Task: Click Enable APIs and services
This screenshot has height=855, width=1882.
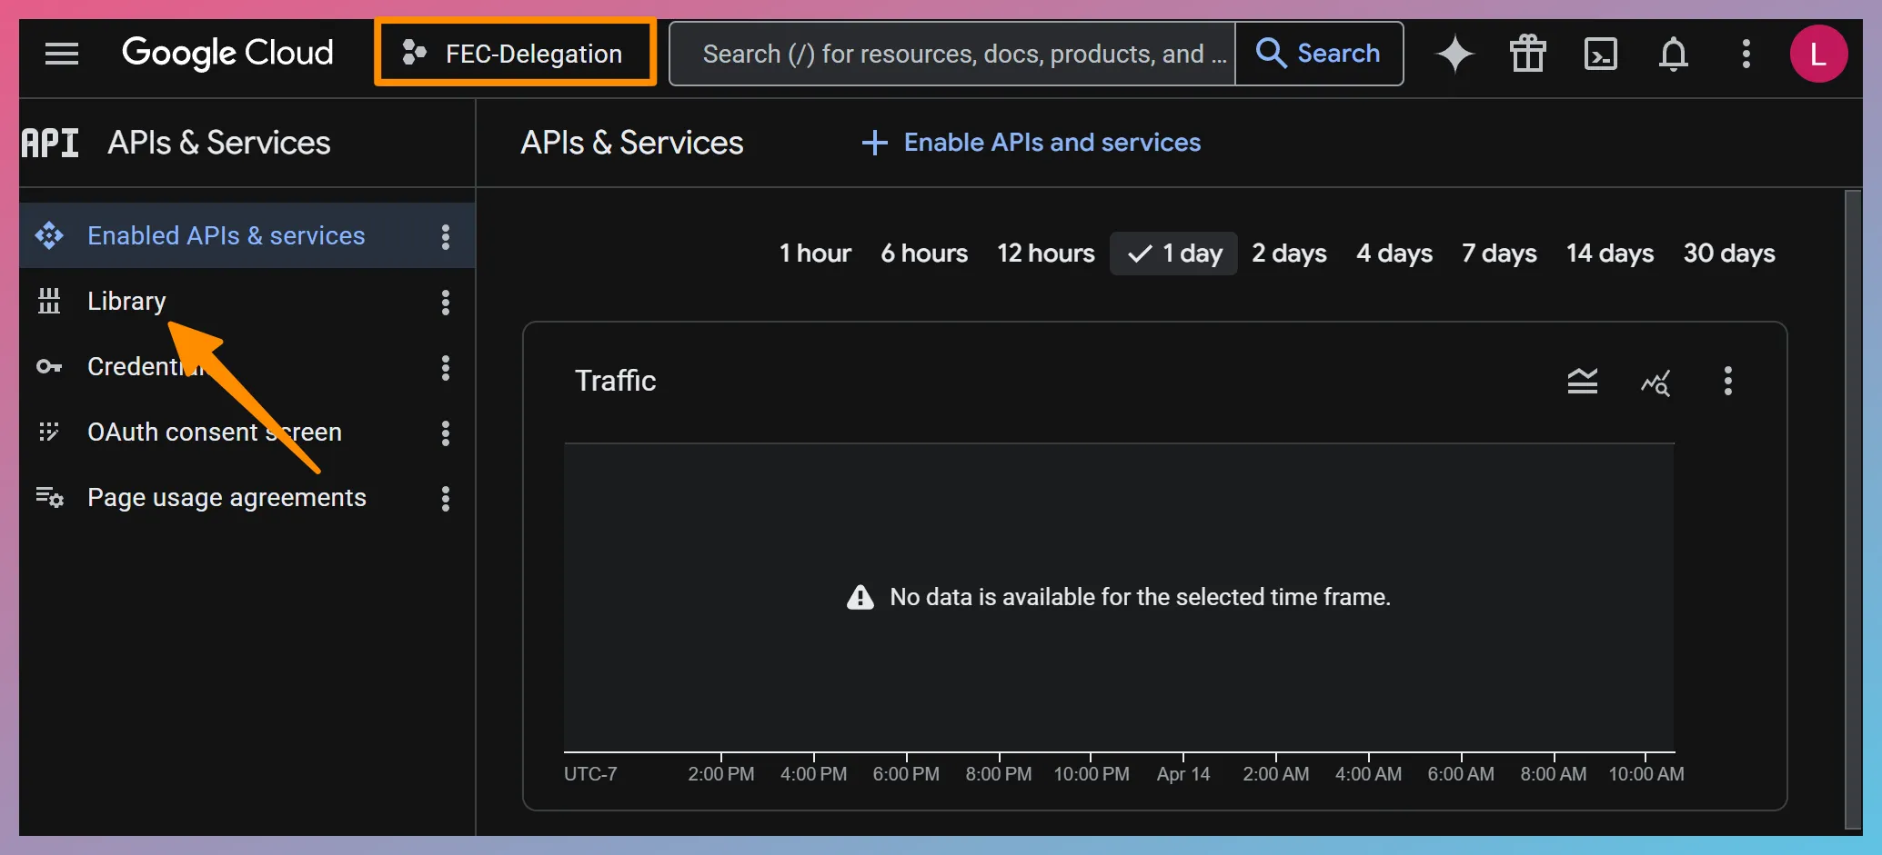Action: point(1032,143)
